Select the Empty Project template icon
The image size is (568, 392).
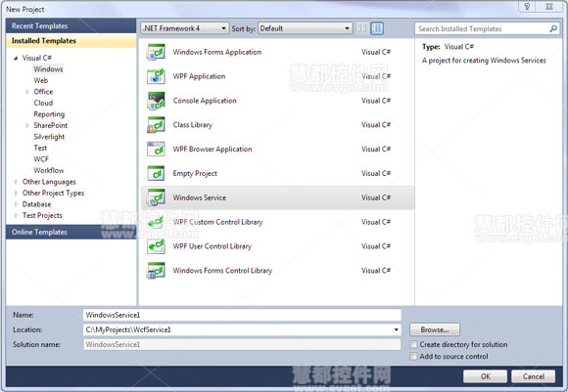click(156, 173)
